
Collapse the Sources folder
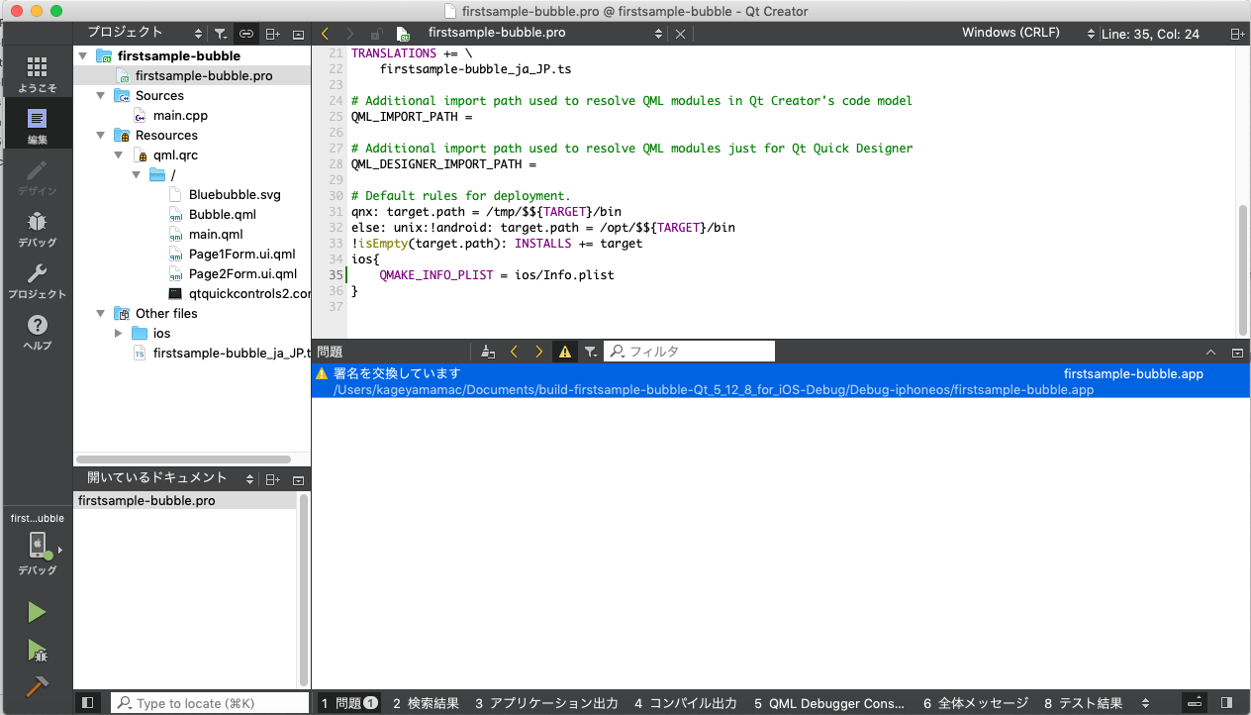tap(100, 96)
